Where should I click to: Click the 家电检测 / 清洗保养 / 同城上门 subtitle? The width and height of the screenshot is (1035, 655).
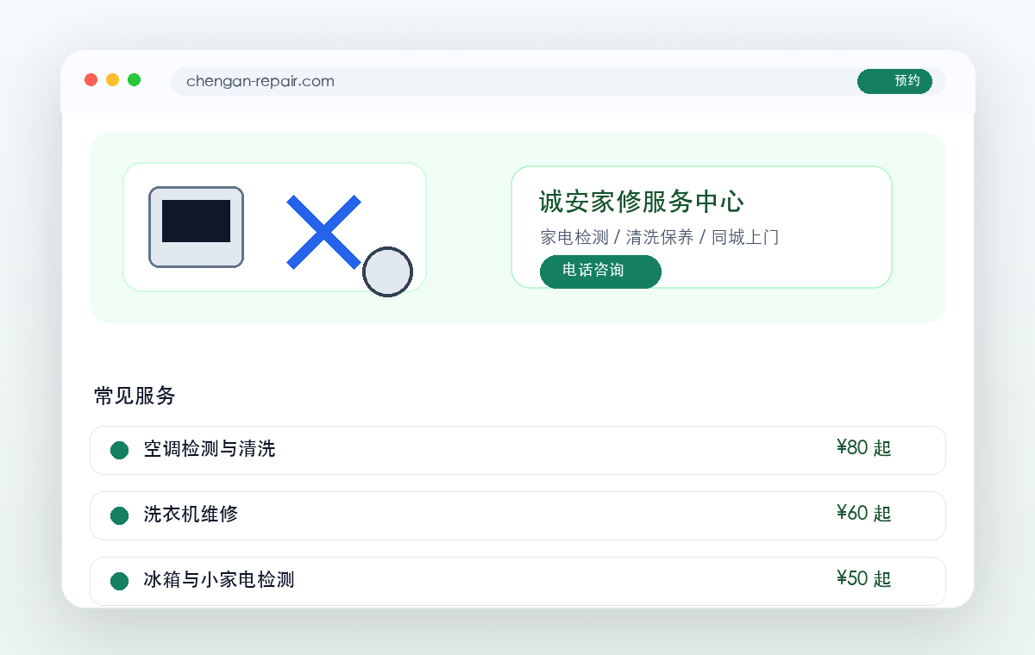(660, 237)
